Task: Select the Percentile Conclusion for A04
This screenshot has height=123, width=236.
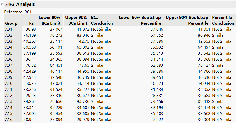Action: click(218, 47)
